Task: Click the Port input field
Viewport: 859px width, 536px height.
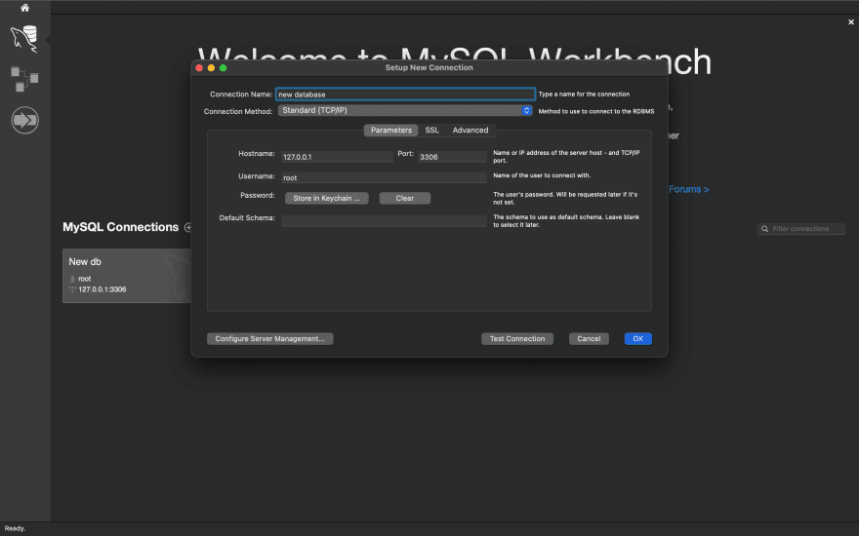Action: [452, 157]
